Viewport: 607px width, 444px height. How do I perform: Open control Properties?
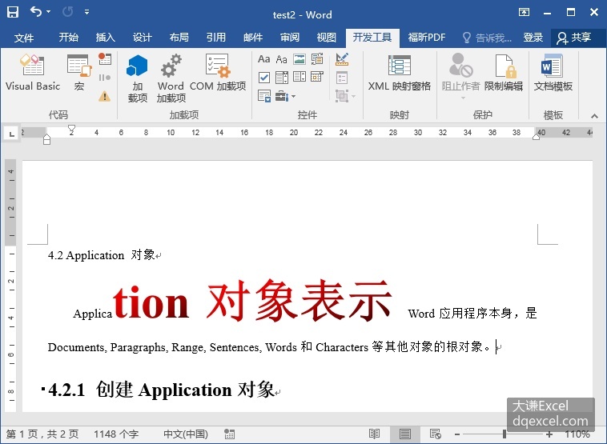342,78
